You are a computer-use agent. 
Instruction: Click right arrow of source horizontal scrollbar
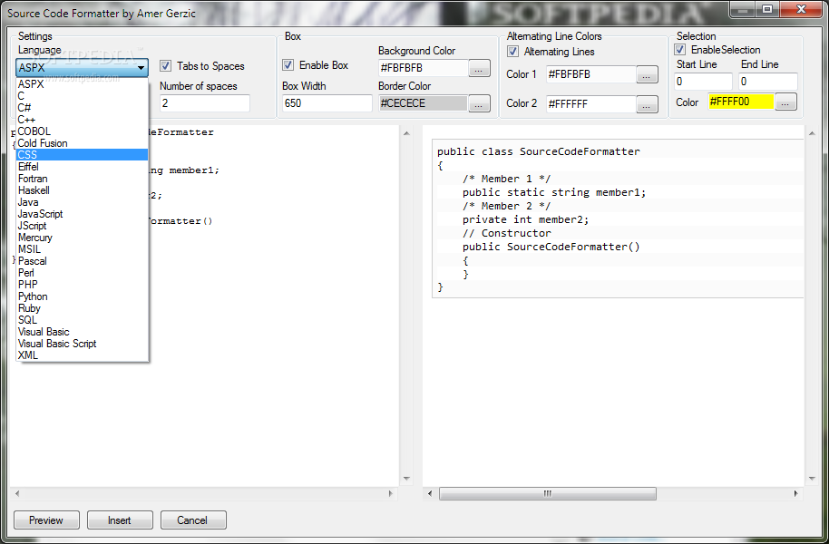391,493
